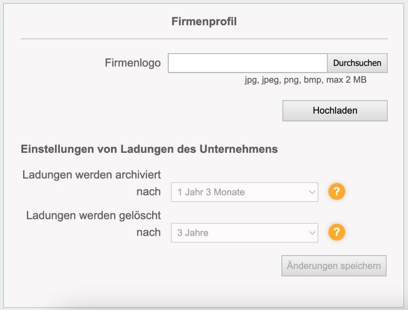Screen dimensions: 408x310
Task: Save with Änderungen speichern button
Action: (334, 265)
